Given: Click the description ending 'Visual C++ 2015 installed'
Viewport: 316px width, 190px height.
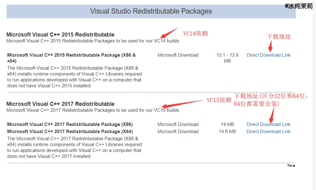Looking at the screenshot, I should click(74, 77).
